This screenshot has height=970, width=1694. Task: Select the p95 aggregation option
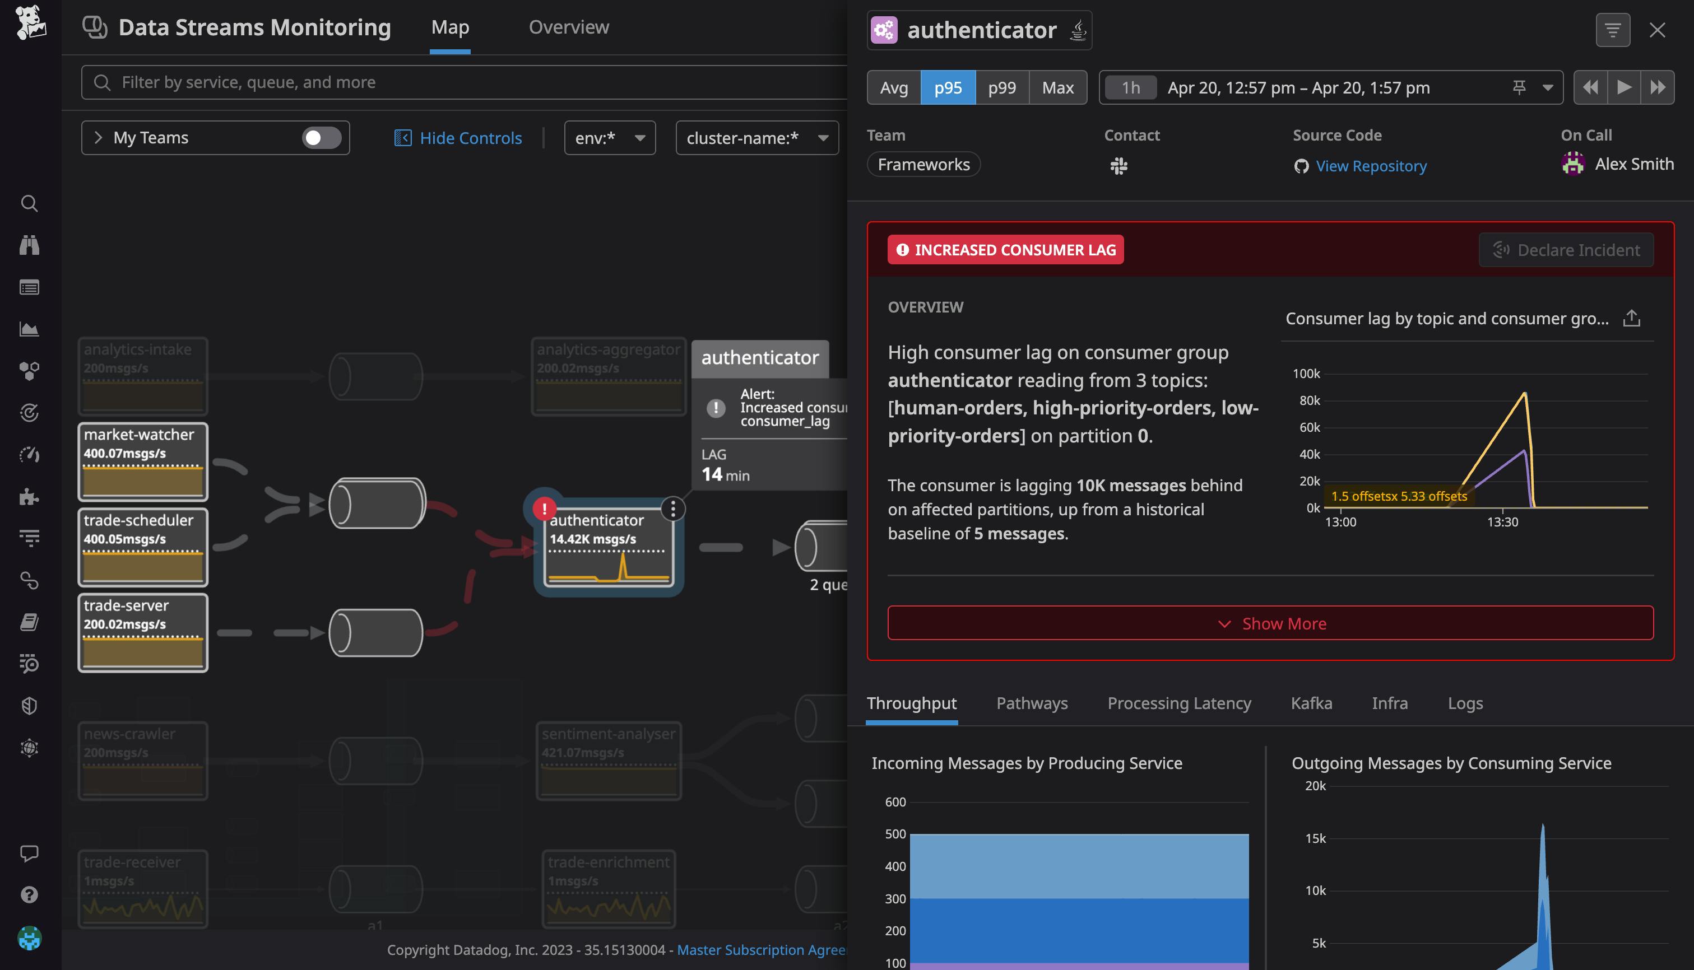pyautogui.click(x=948, y=87)
